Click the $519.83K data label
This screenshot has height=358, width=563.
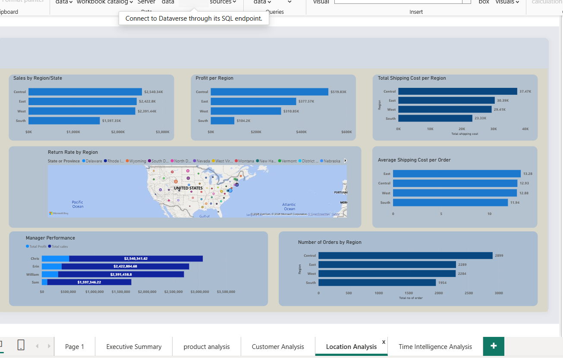(x=338, y=92)
